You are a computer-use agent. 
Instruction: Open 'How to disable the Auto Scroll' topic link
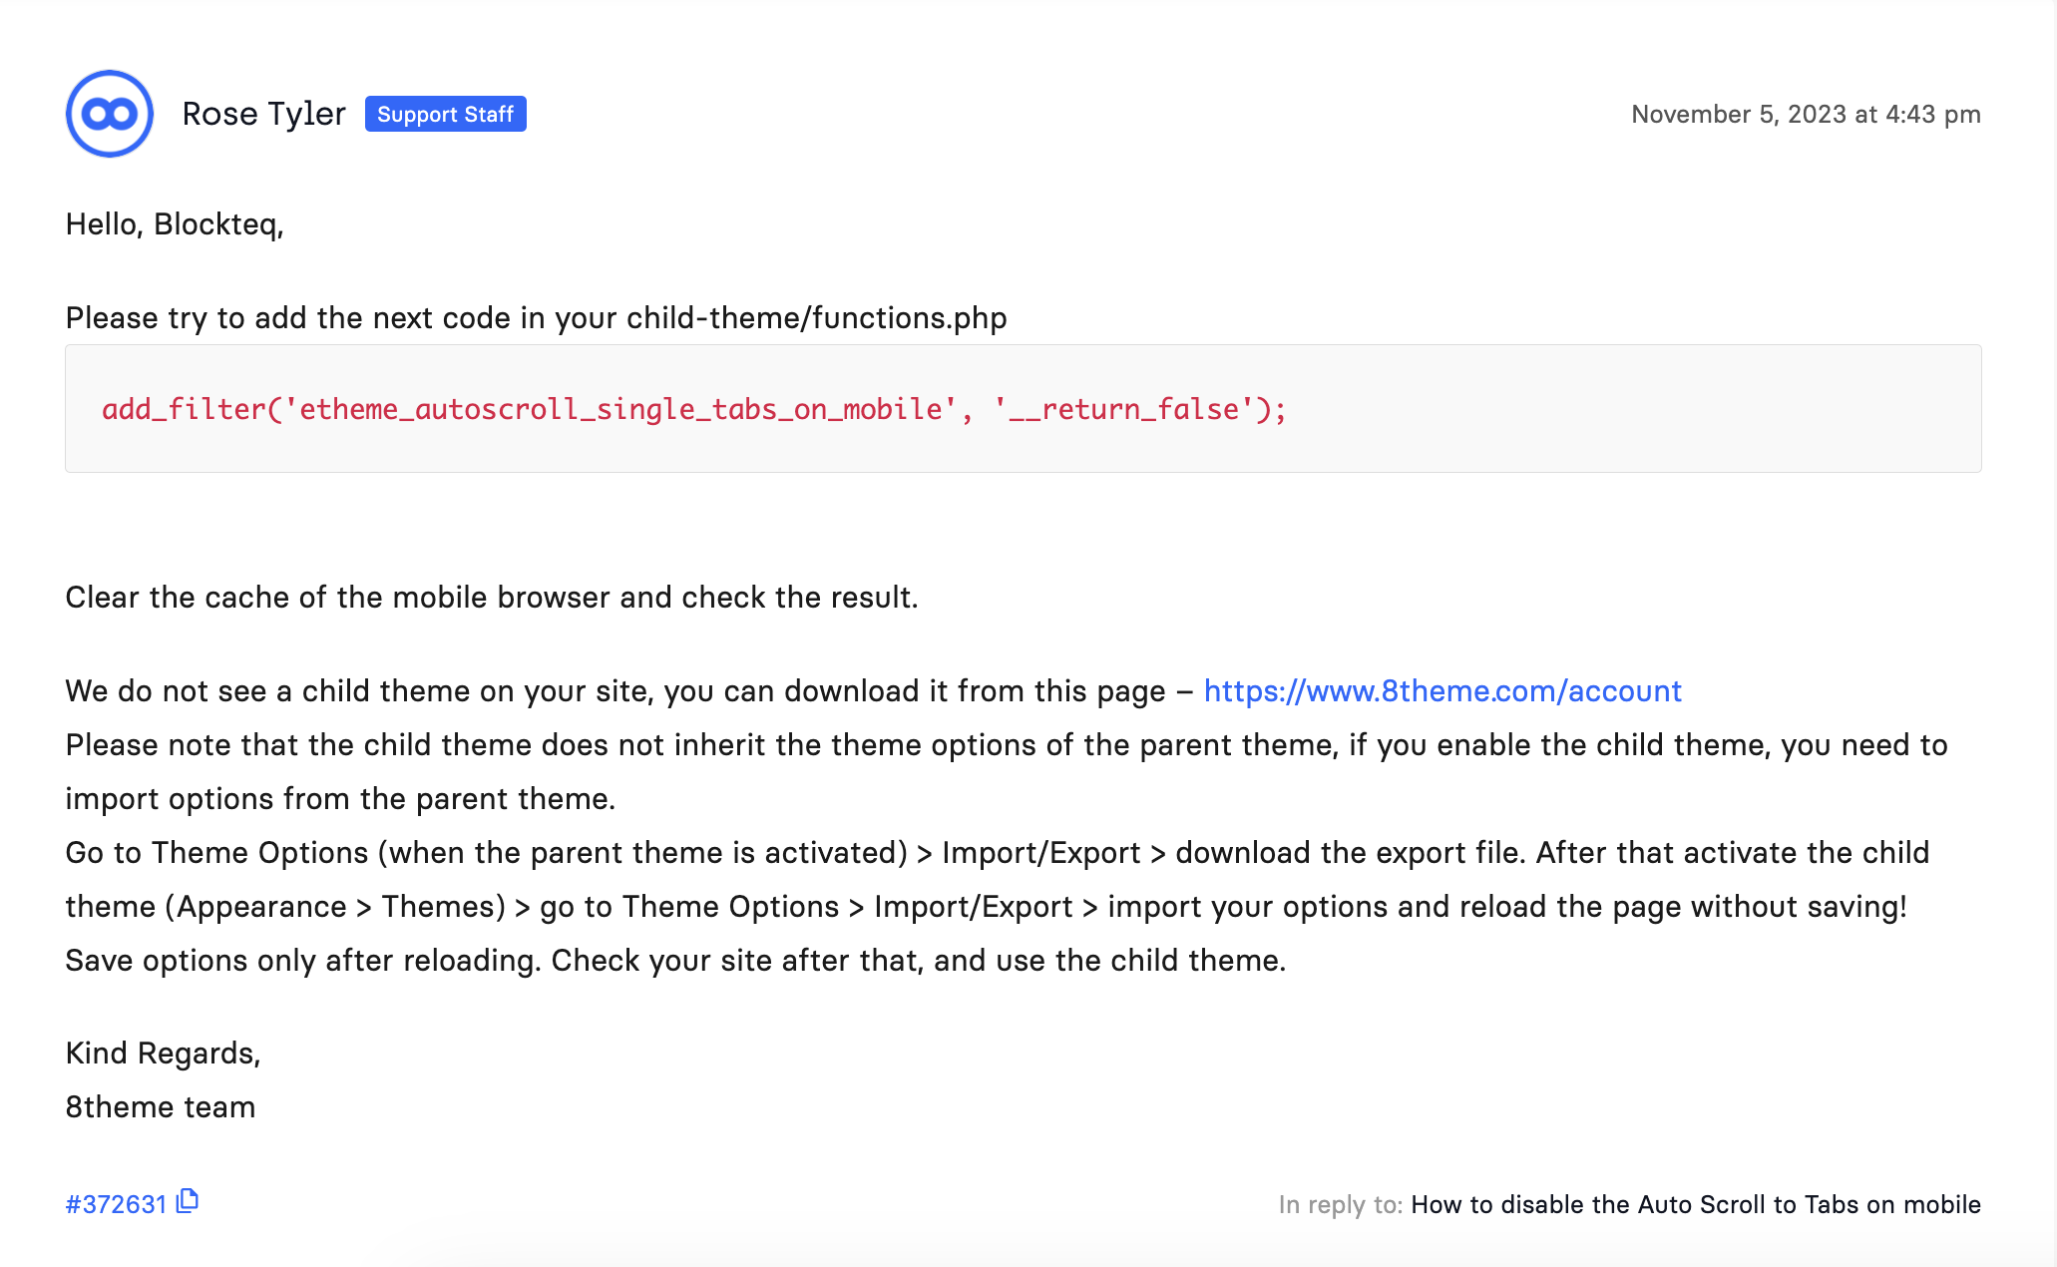[x=1695, y=1204]
